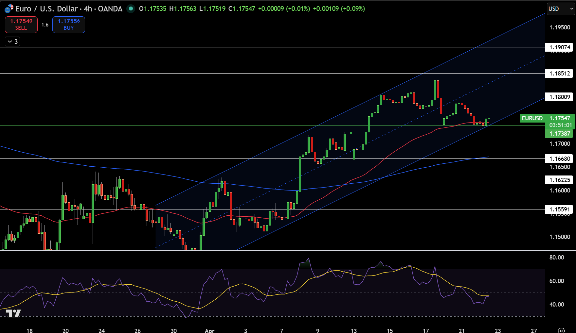The image size is (576, 333).
Task: Click the 1.17540 SELL button
Action: (x=21, y=25)
